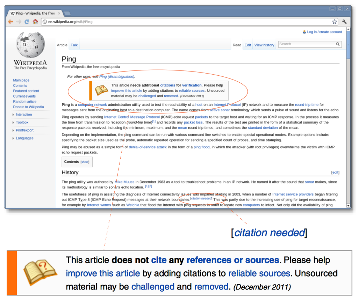The width and height of the screenshot is (358, 301).
Task: Open the Edit tab
Action: point(248,45)
